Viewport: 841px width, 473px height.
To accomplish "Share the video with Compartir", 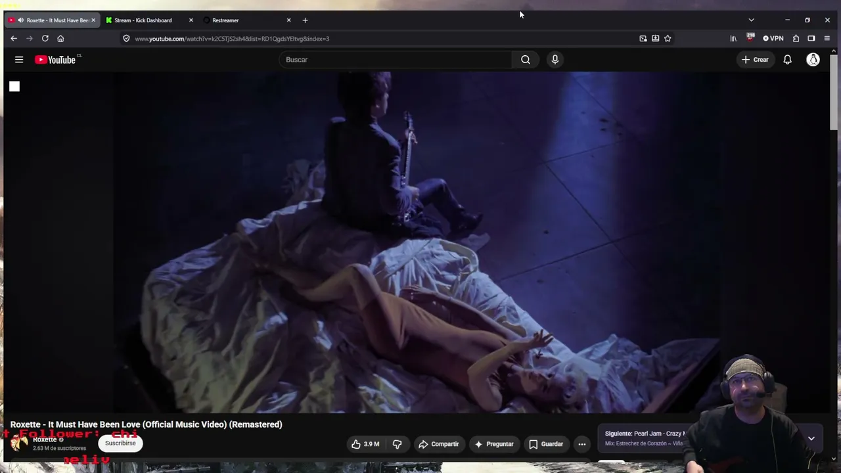I will (439, 444).
